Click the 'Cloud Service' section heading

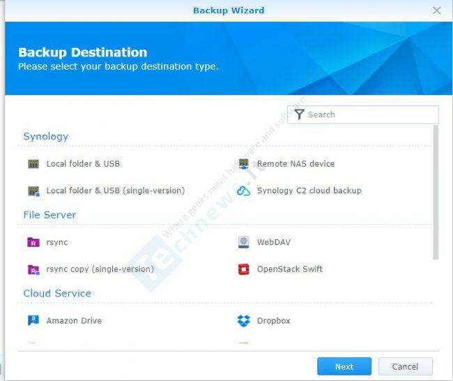[x=57, y=293]
